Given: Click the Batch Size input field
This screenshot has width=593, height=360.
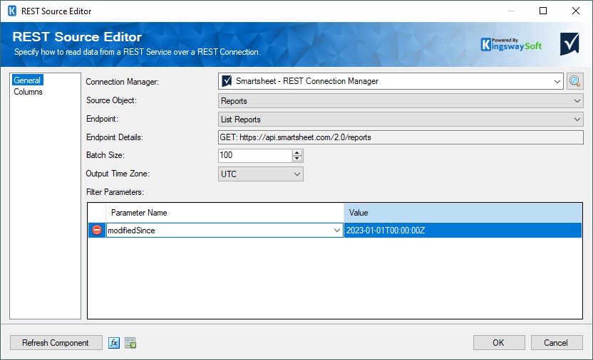Looking at the screenshot, I should pyautogui.click(x=255, y=155).
